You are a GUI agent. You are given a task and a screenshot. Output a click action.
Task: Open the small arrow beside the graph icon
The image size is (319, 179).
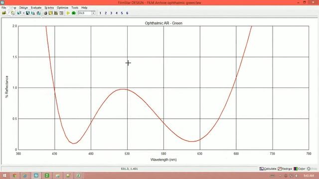tap(23, 13)
